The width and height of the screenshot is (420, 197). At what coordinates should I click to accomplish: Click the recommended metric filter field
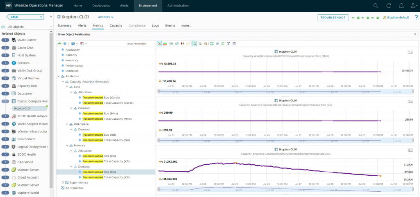pos(139,43)
